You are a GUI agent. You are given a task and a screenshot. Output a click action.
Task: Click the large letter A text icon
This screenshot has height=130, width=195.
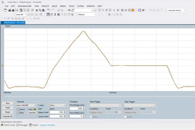coord(109,15)
